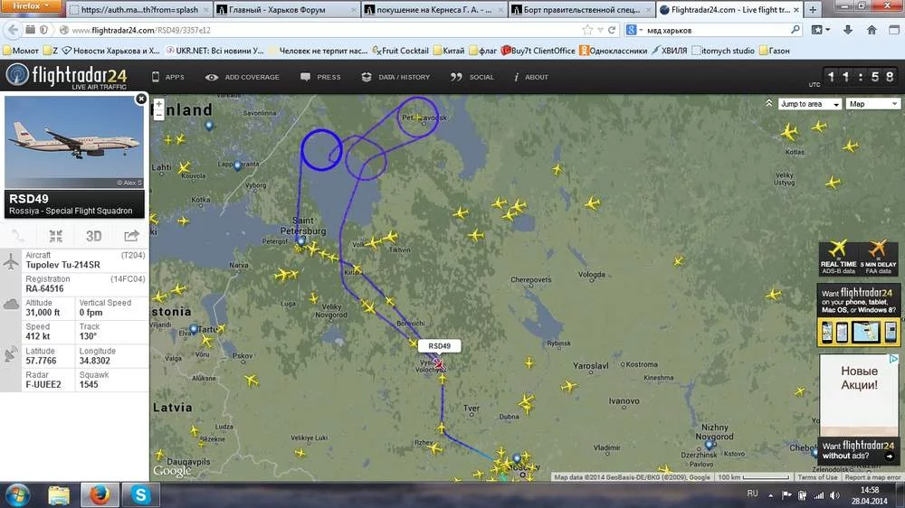Viewport: 905px width, 508px height.
Task: Open the ABOUT menu
Action: coord(531,77)
